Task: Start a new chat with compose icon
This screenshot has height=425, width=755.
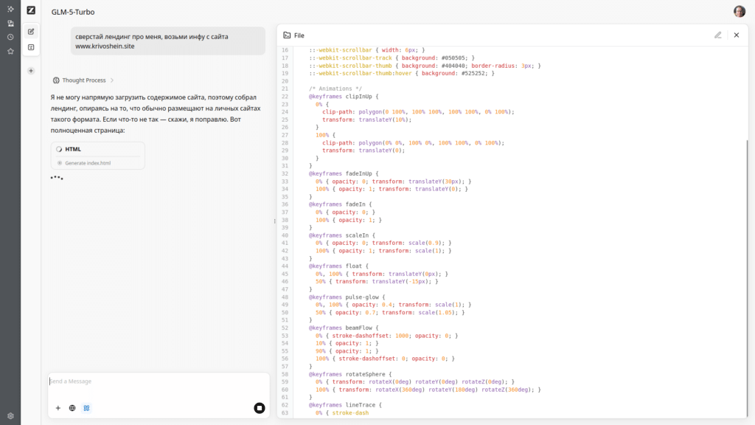Action: [31, 32]
